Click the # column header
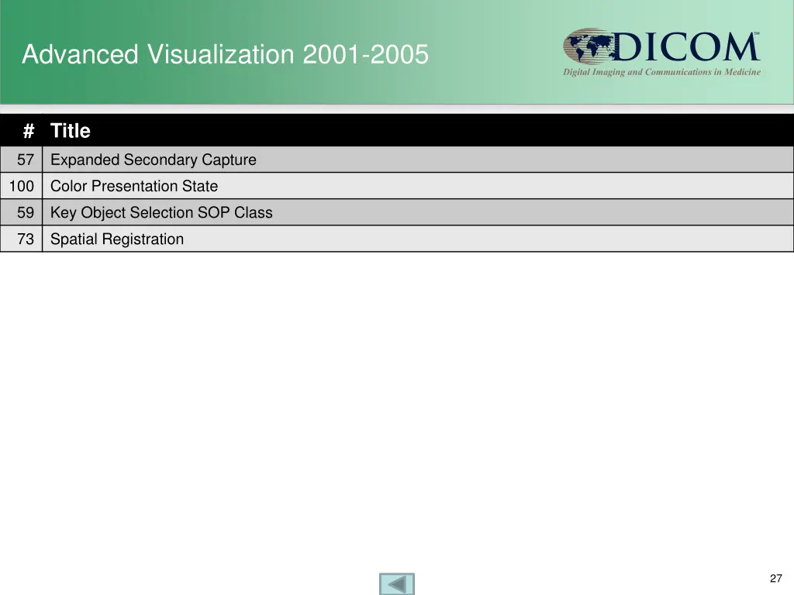This screenshot has width=794, height=595. [x=28, y=131]
